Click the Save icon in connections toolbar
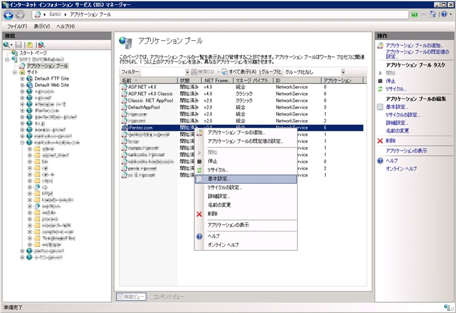This screenshot has height=313, width=456. [x=20, y=44]
